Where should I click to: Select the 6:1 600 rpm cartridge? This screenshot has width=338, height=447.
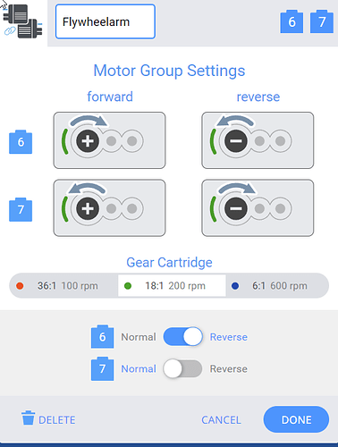click(277, 286)
